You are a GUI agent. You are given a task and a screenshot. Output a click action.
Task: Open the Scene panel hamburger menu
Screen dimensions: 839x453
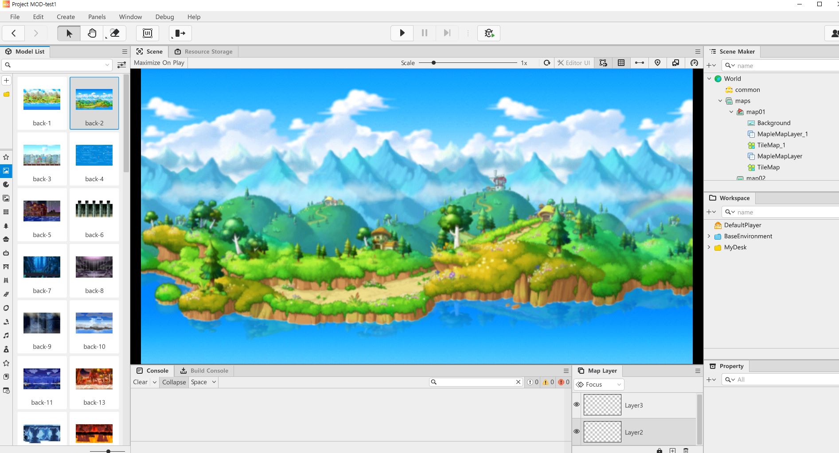pos(698,51)
